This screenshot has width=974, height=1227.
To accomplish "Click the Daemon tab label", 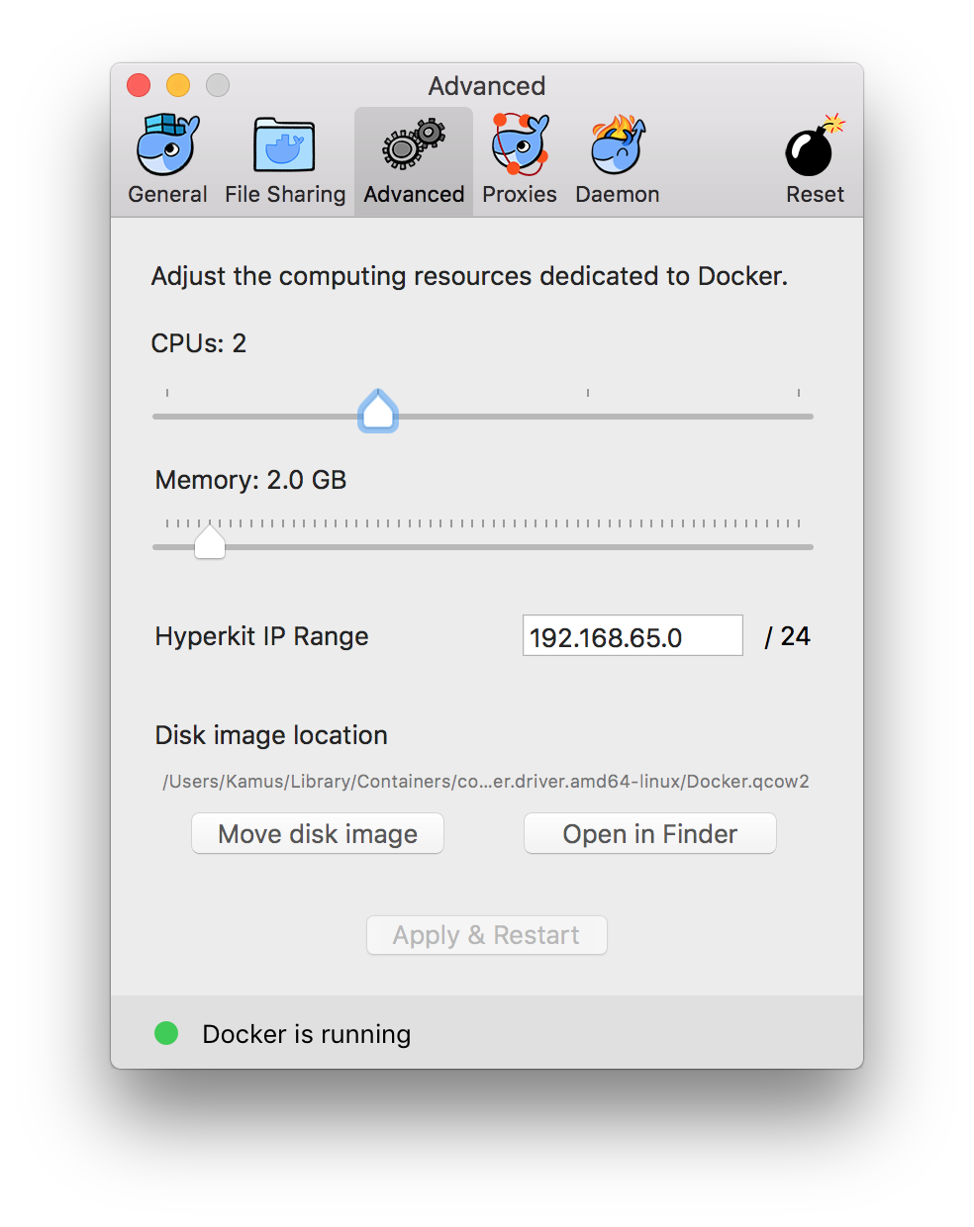I will [x=618, y=194].
